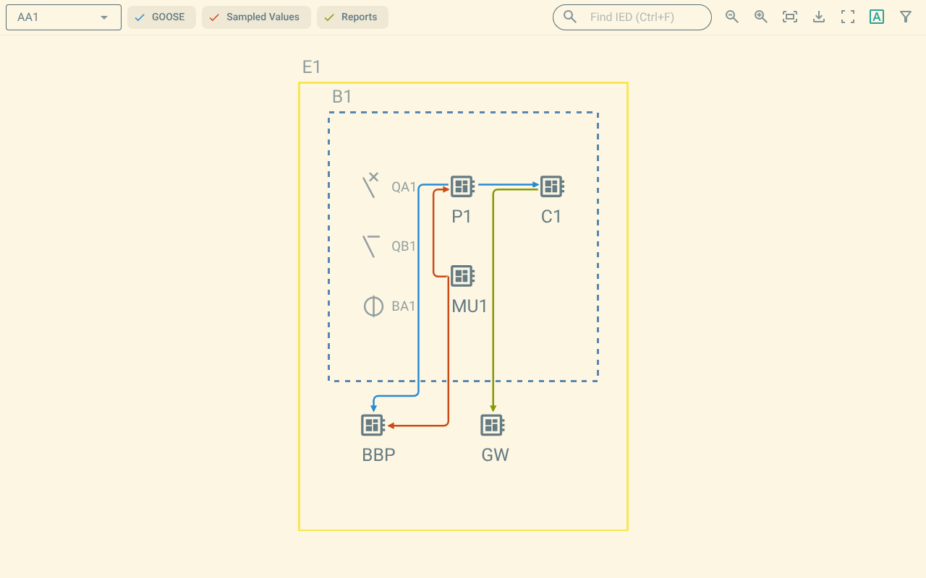Click the search magnifier icon in Find IED
This screenshot has height=578, width=926.
click(570, 17)
